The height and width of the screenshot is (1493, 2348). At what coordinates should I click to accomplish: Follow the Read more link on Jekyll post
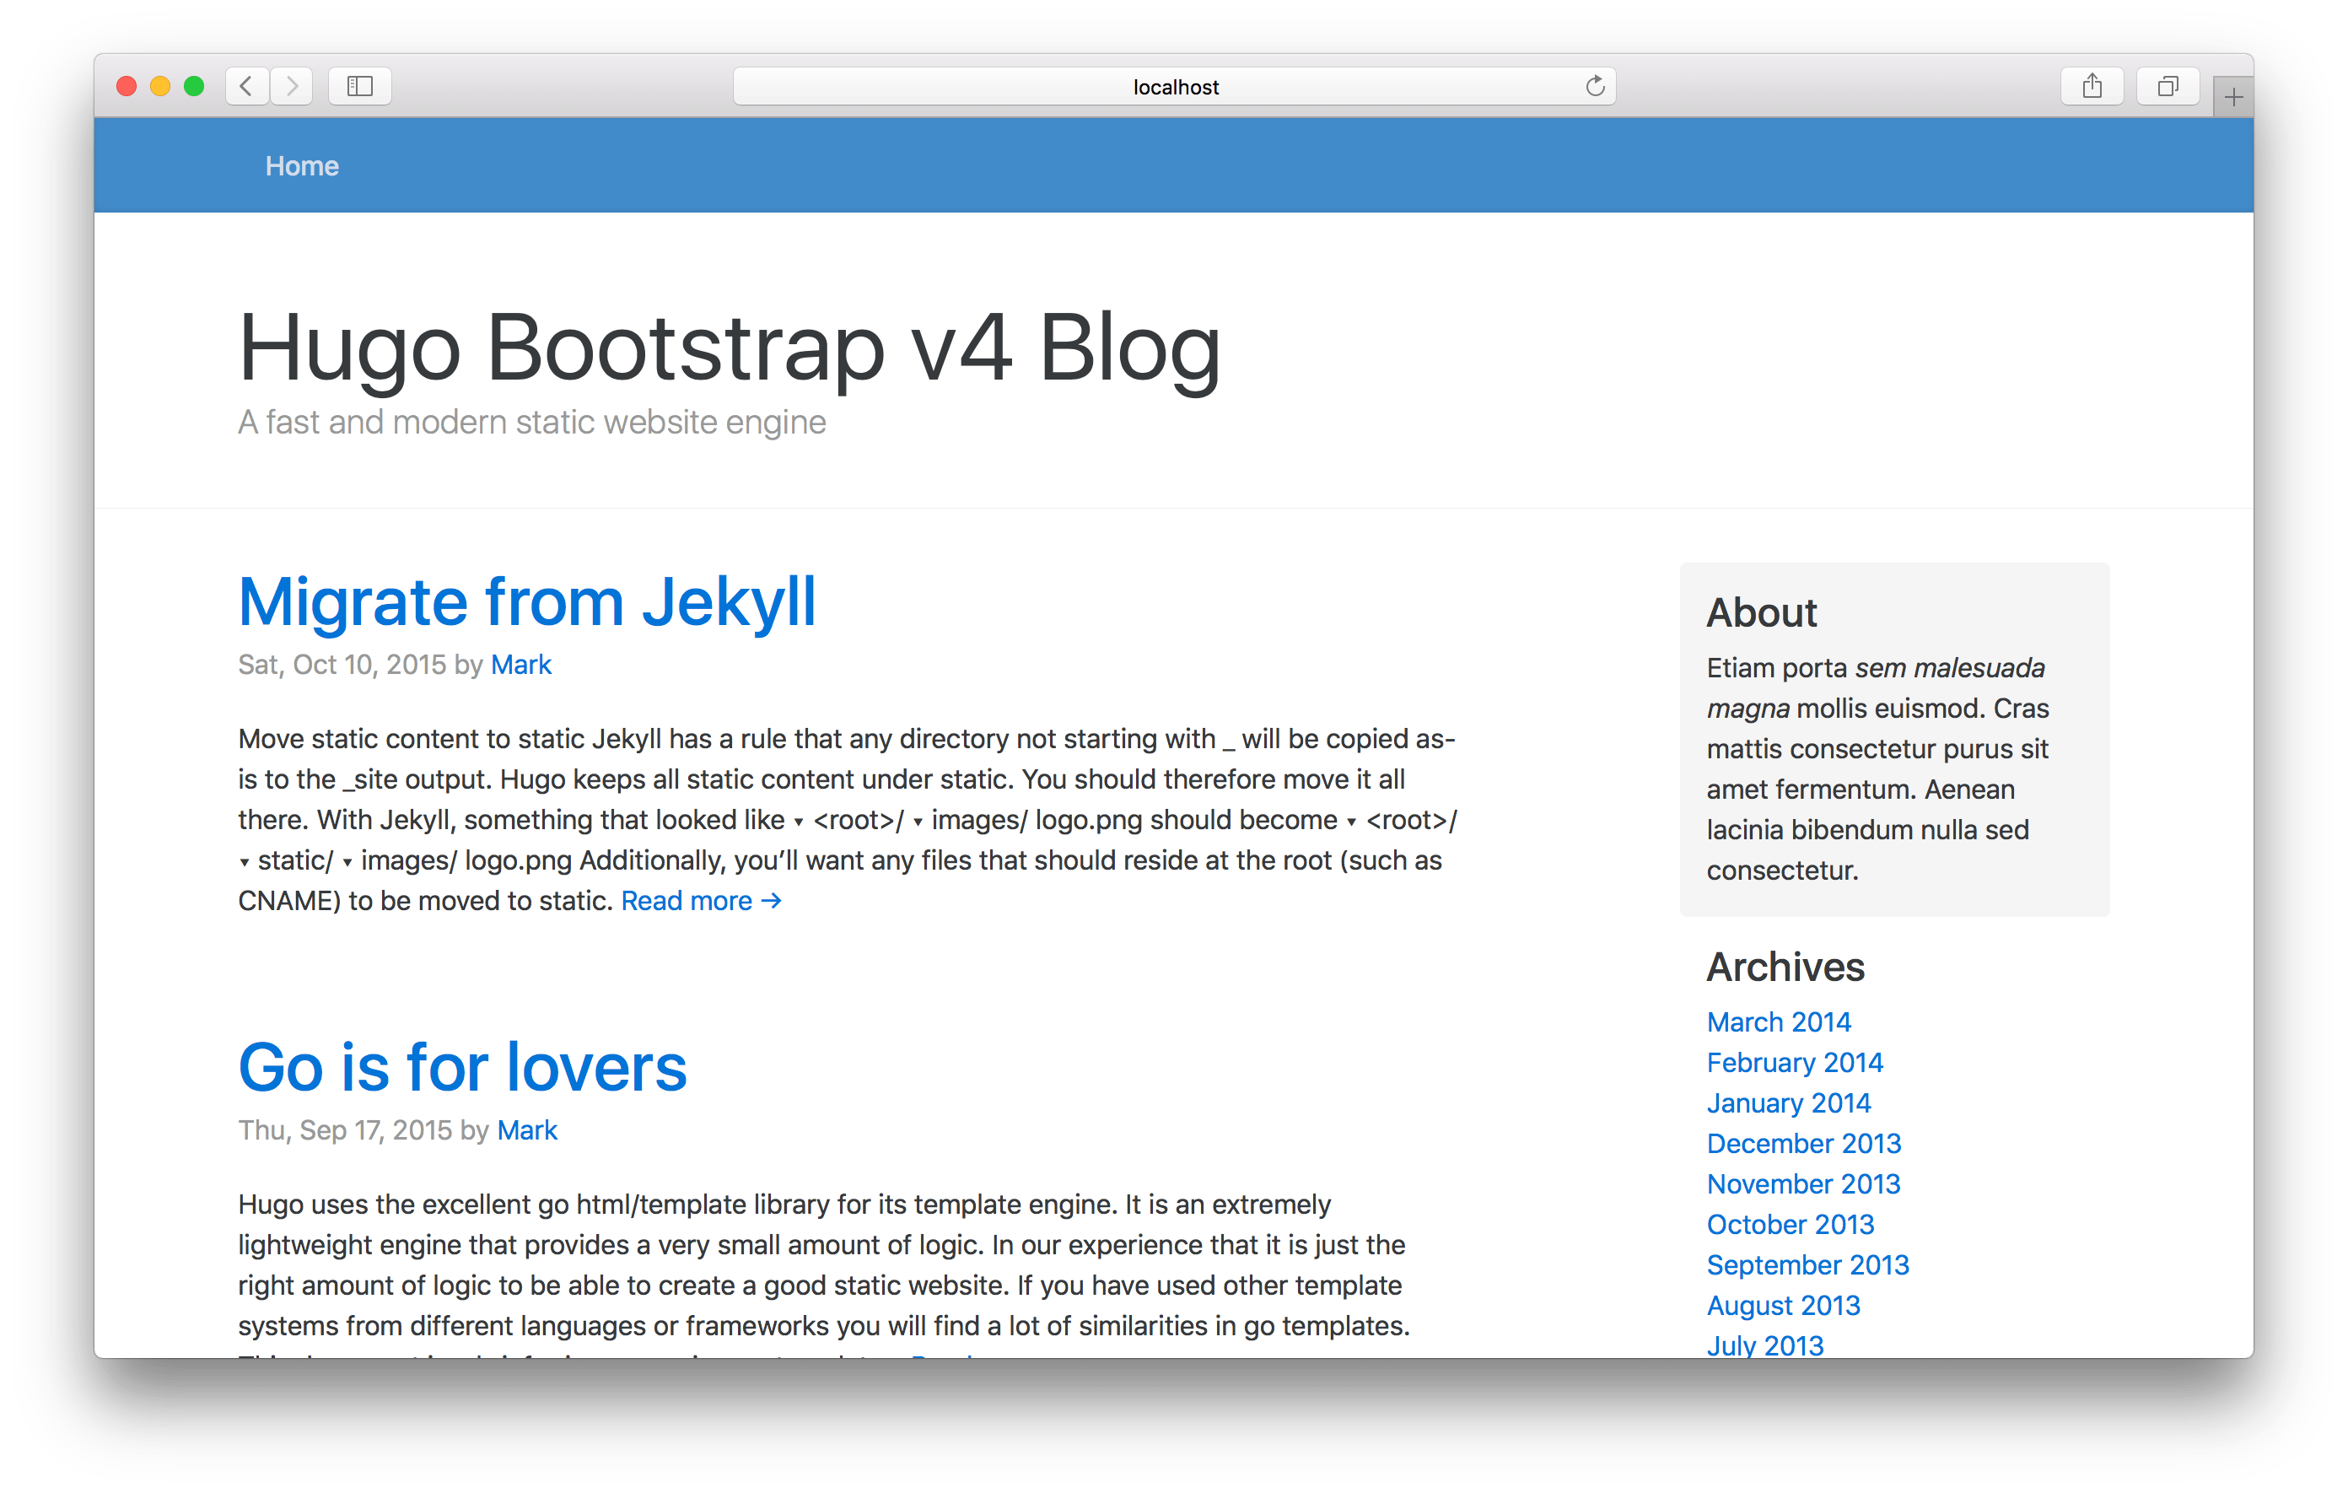coord(701,900)
